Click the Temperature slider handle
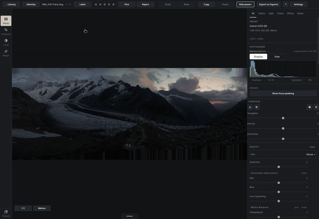Image resolution: width=319 pixels, height=219 pixels. 279,217
